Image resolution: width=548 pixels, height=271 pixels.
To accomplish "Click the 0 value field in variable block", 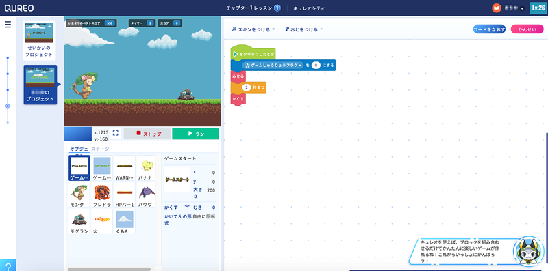I will click(316, 65).
